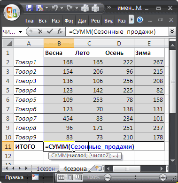Select cell B8 containing 454
Viewport: 178px width, 183px height.
coord(59,118)
